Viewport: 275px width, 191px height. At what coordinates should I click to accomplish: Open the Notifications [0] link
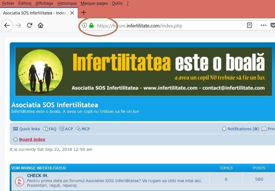click(243, 129)
